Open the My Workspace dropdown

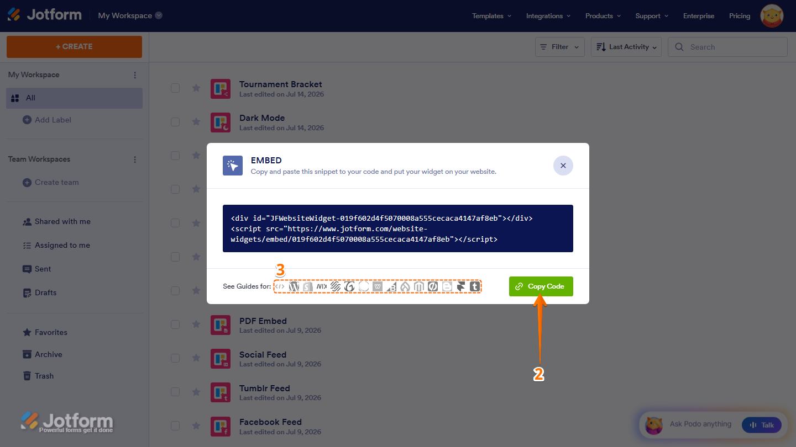130,15
